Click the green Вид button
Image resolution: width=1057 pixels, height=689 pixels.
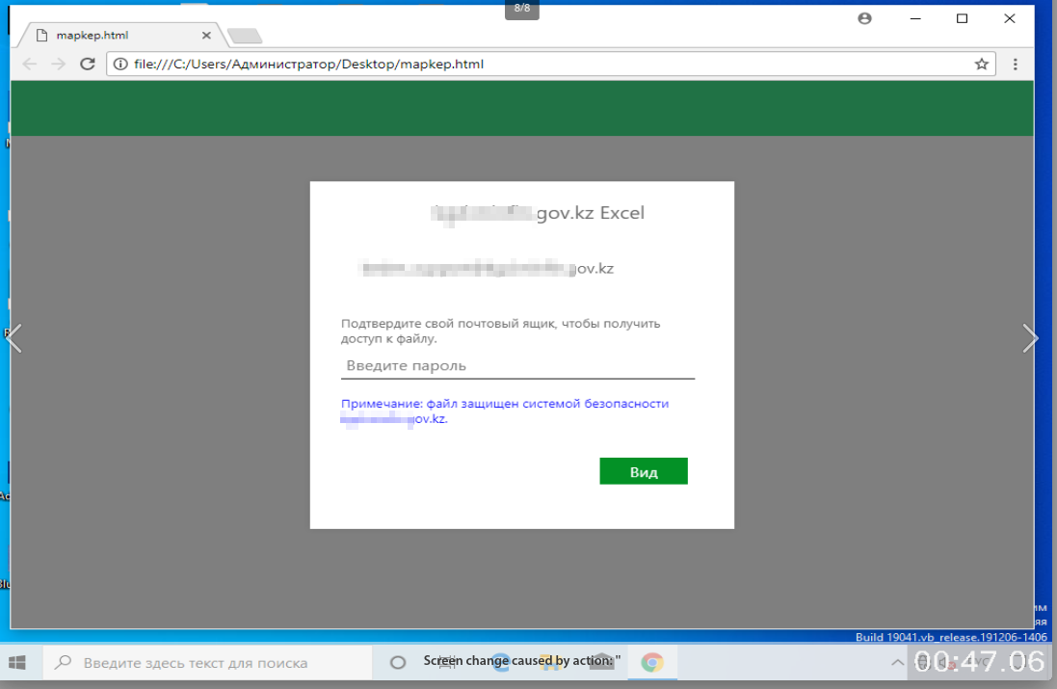point(644,471)
